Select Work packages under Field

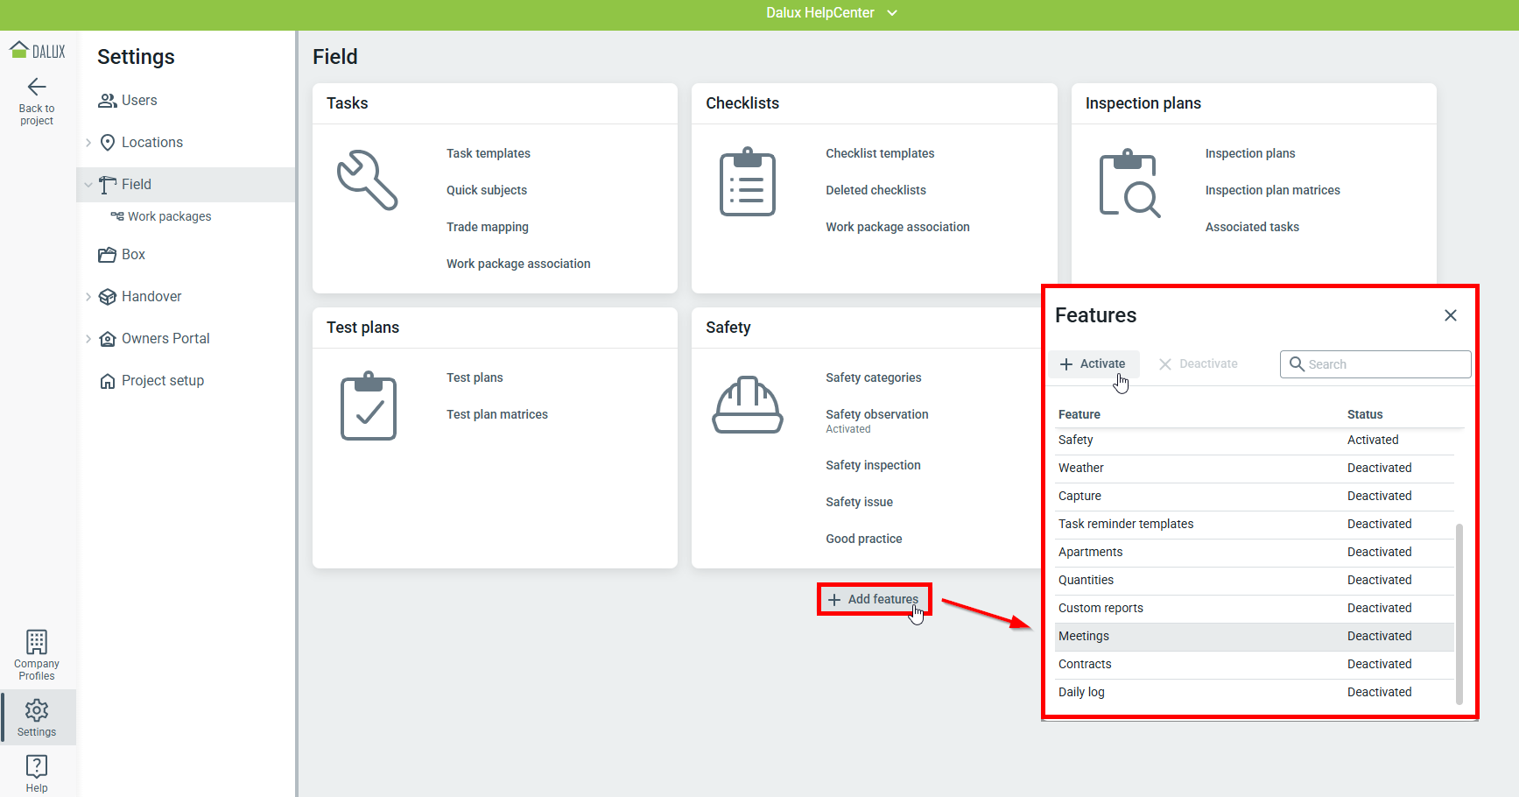click(169, 216)
